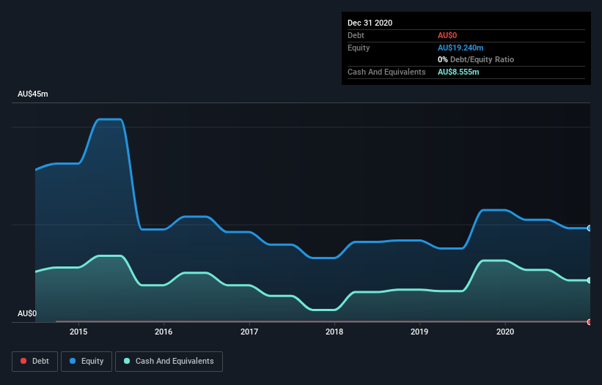Screen dimensions: 602x385
Task: Click the 2019 x-axis label
Action: coord(419,332)
